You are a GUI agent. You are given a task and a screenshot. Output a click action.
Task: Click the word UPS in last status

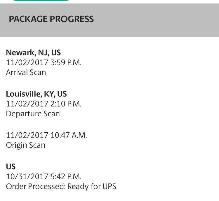point(109,186)
